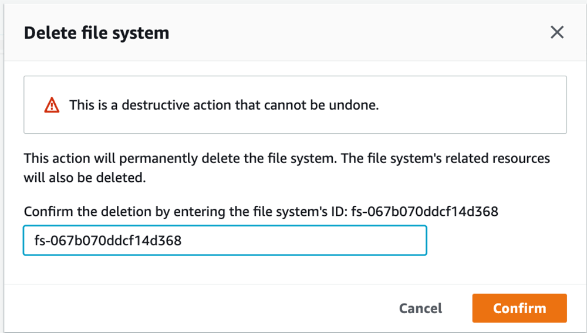Click the red warning triangle icon

click(52, 105)
